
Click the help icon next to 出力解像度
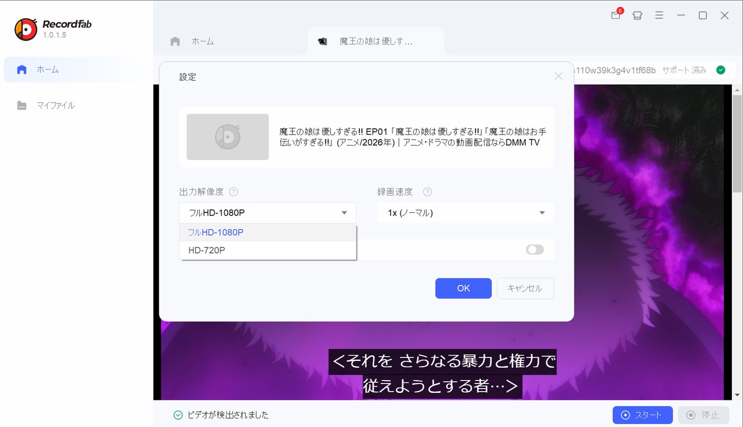click(233, 191)
